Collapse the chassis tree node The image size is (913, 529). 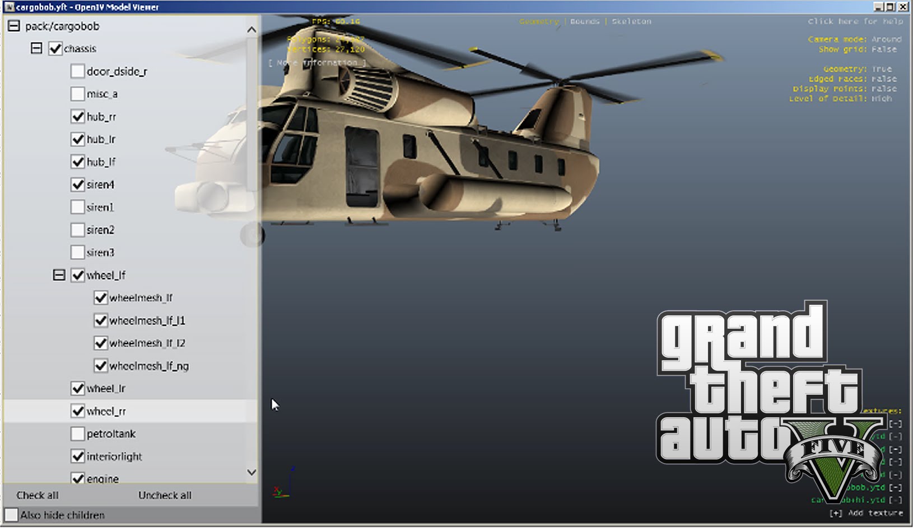36,49
